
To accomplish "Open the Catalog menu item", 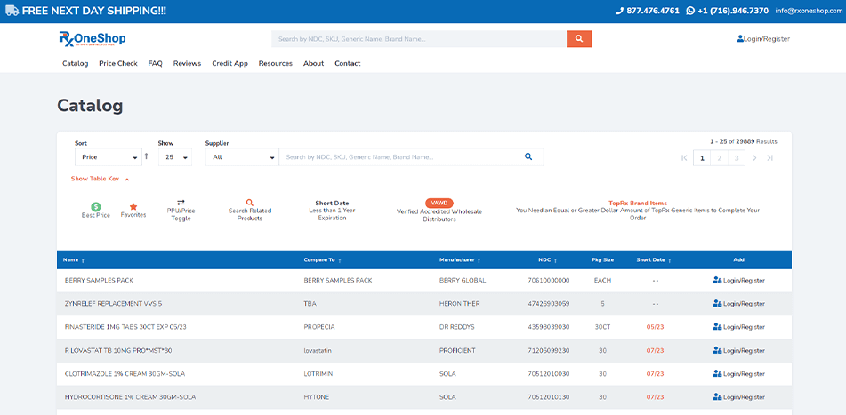I will click(x=75, y=63).
